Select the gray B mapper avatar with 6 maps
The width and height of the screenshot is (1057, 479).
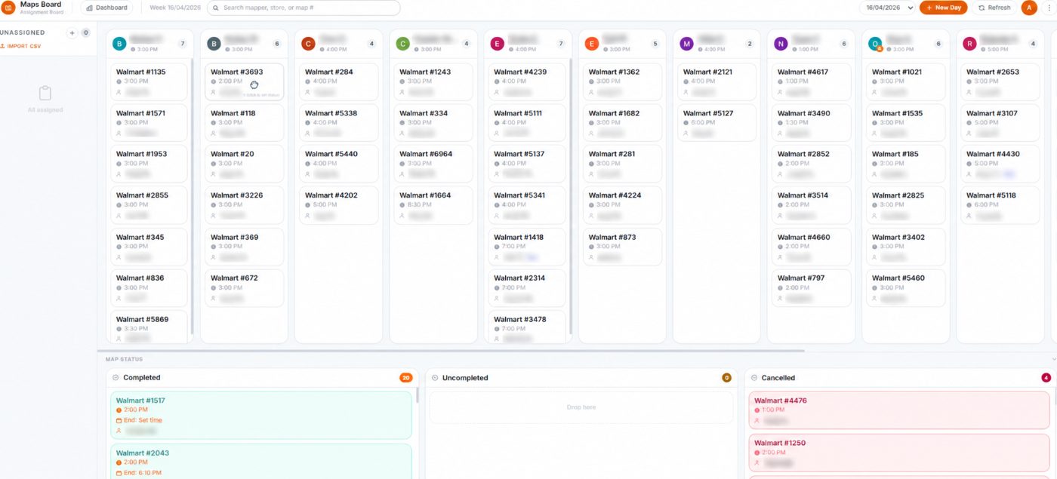coord(214,44)
